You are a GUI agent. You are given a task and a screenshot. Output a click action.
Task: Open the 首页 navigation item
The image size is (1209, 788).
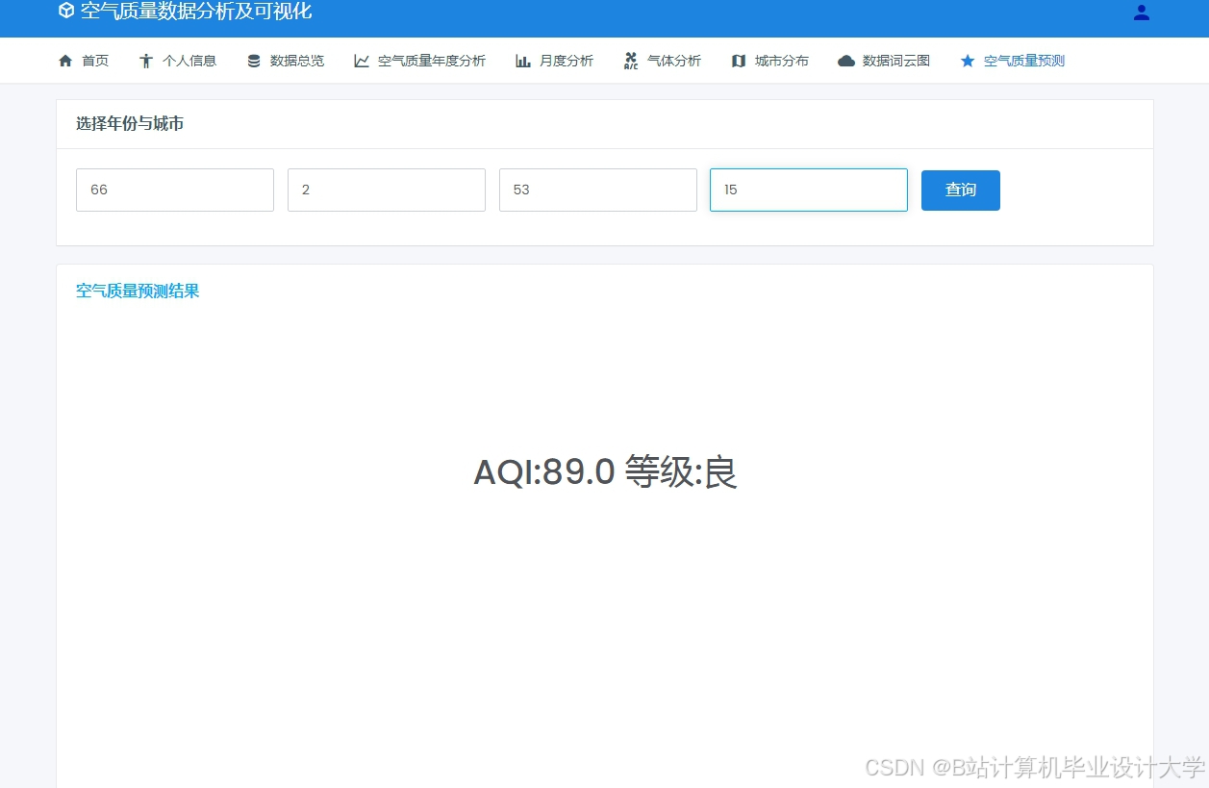click(95, 60)
